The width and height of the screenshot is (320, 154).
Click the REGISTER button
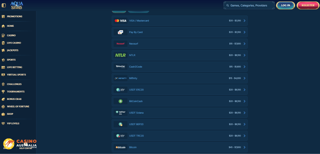[x=308, y=6]
